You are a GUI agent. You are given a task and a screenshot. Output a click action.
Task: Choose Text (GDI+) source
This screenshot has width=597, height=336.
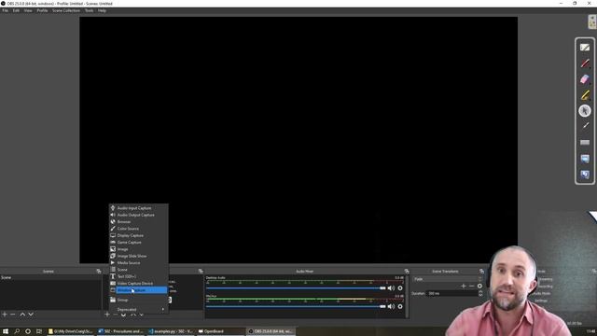pos(139,276)
